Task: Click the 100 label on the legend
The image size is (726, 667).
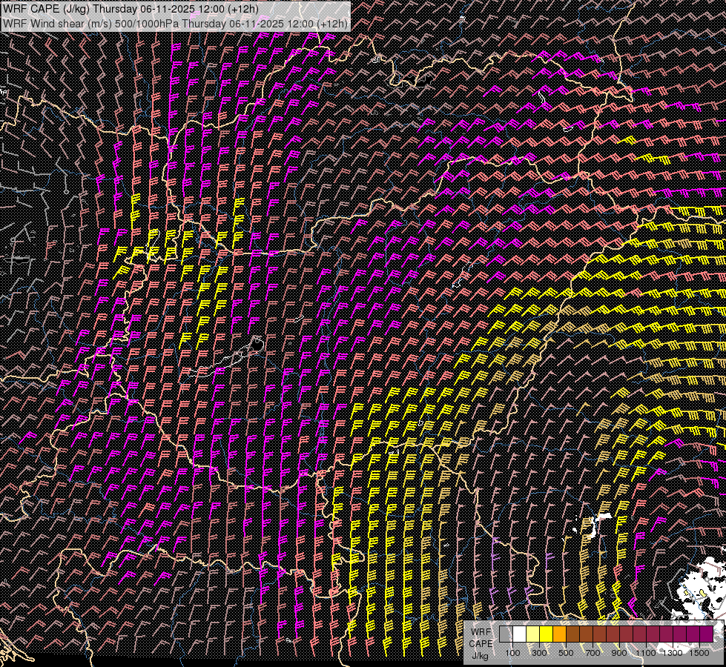Action: (x=512, y=652)
